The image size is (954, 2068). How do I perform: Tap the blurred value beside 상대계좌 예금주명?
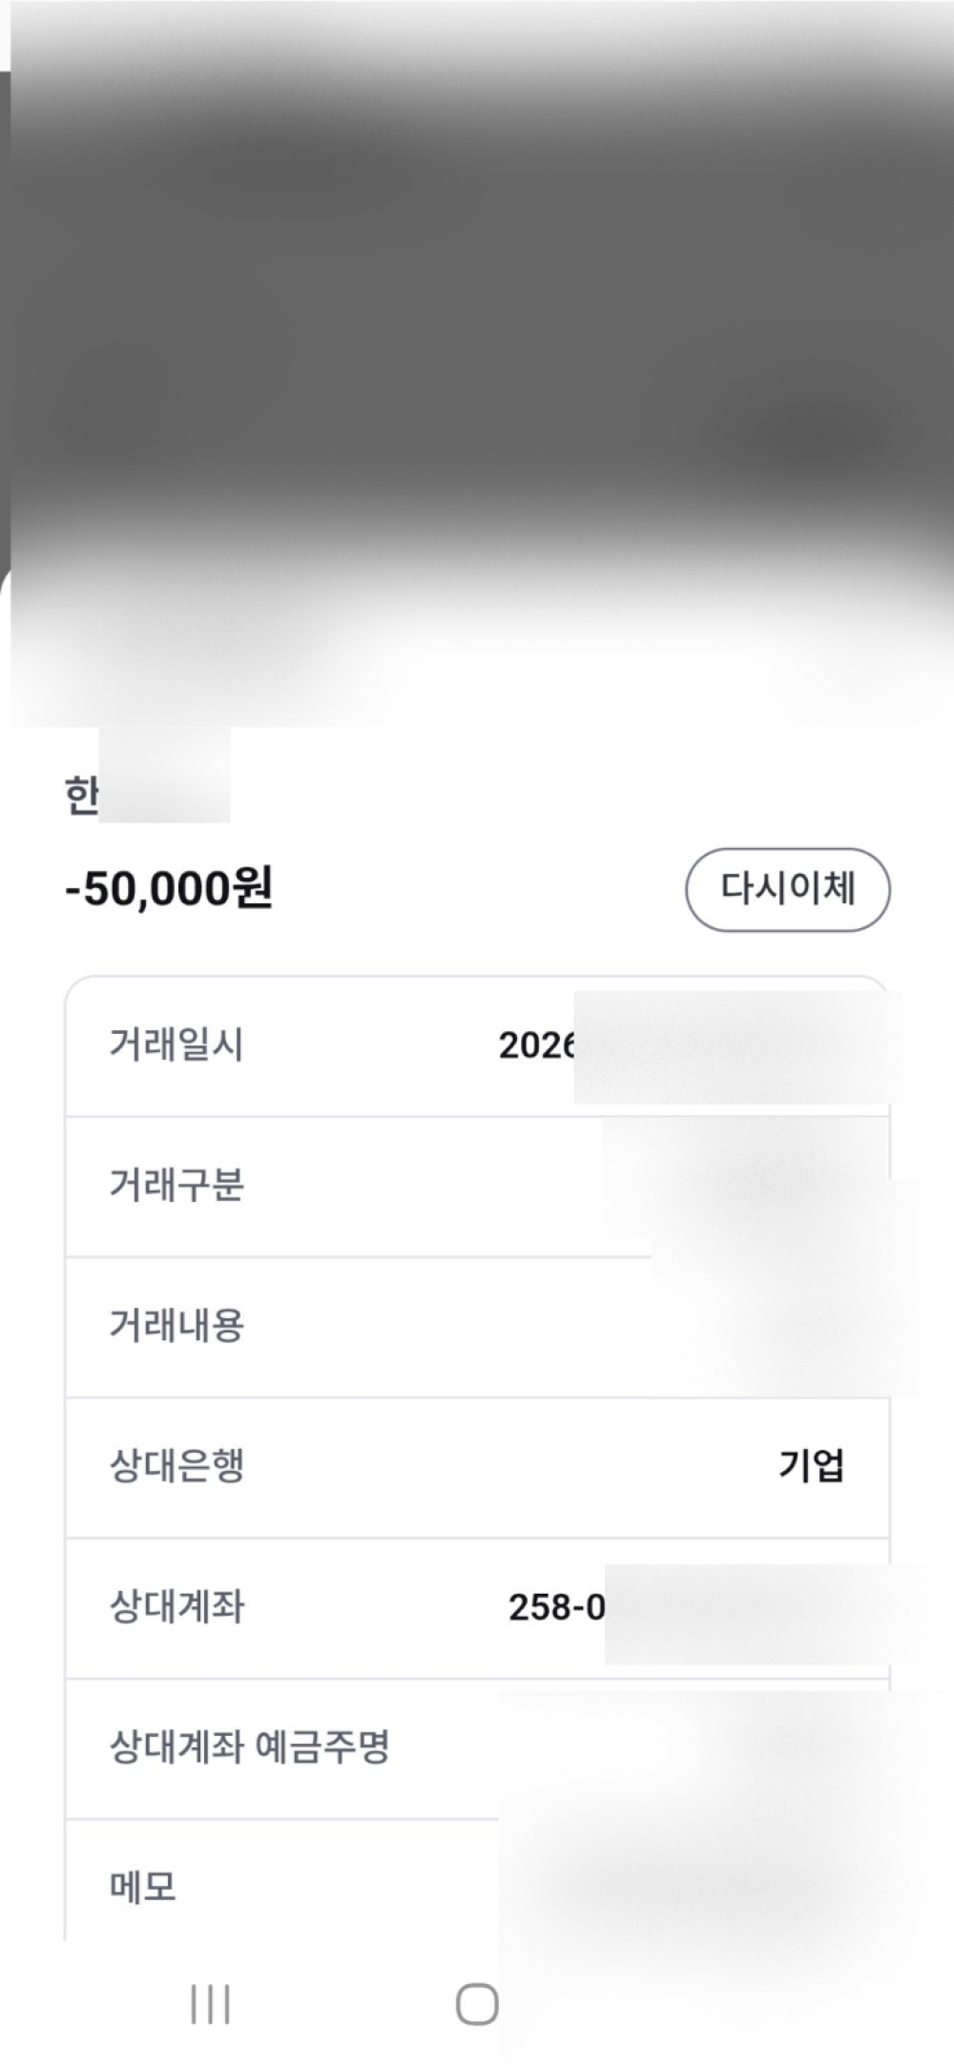click(706, 1747)
